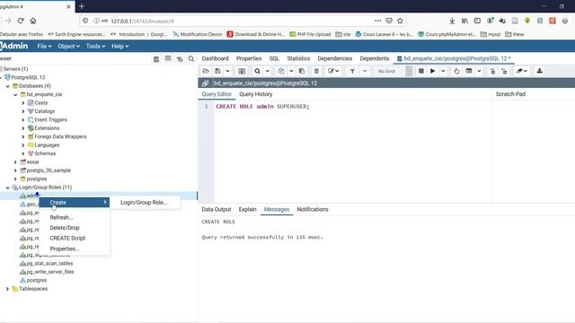The height and width of the screenshot is (323, 575).
Task: Open the File menu
Action: point(44,46)
